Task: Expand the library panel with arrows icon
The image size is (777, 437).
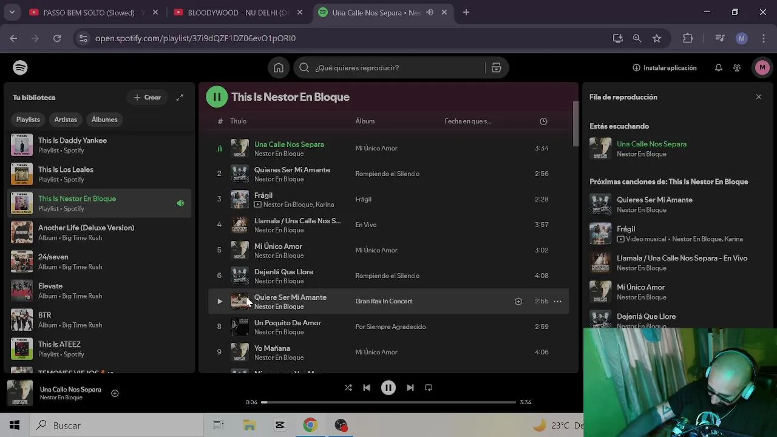Action: [x=180, y=97]
